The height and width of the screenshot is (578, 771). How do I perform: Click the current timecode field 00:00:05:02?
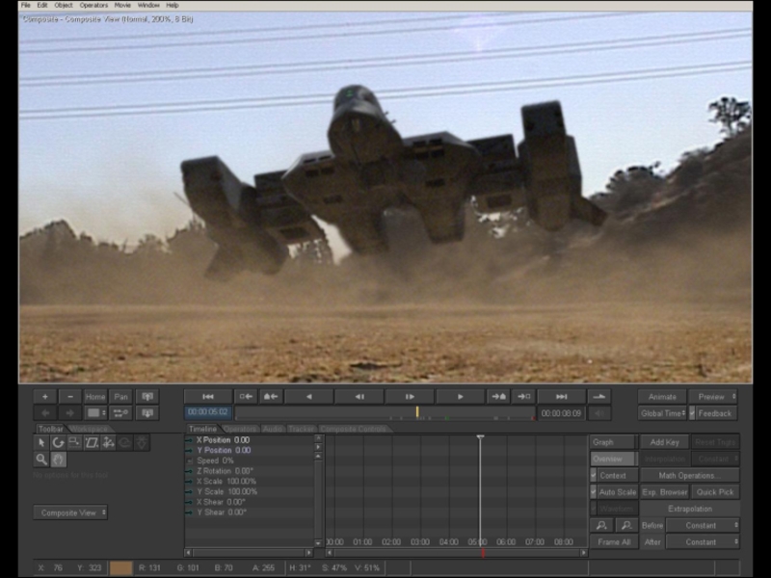[207, 412]
